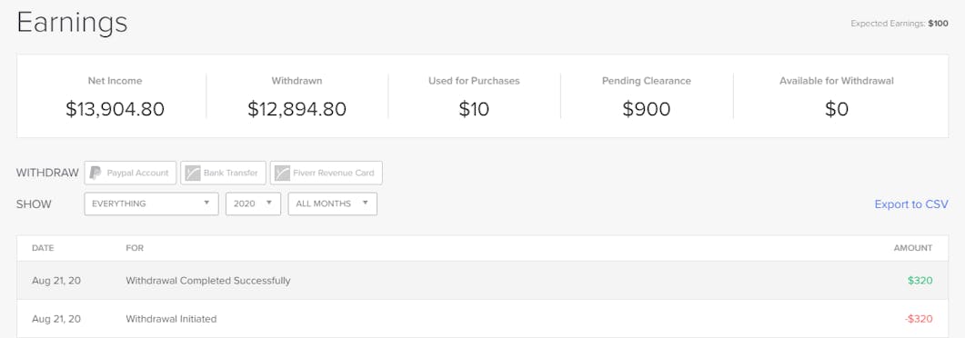Withdraw to Paypal Account
The image size is (965, 338).
click(130, 173)
